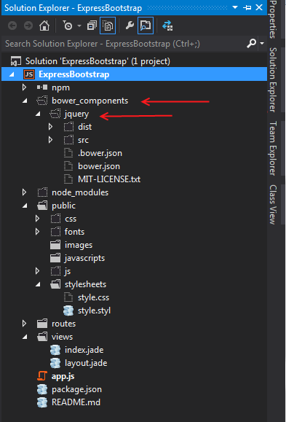The height and width of the screenshot is (422, 286).
Task: Click the blue arrows toolbar icon
Action: pyautogui.click(x=167, y=26)
